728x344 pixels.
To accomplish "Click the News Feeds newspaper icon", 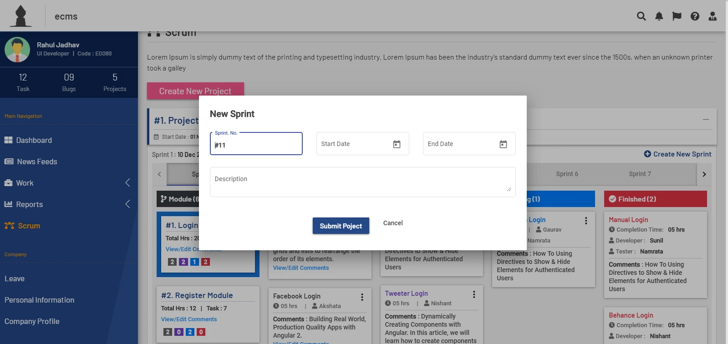I will (9, 162).
